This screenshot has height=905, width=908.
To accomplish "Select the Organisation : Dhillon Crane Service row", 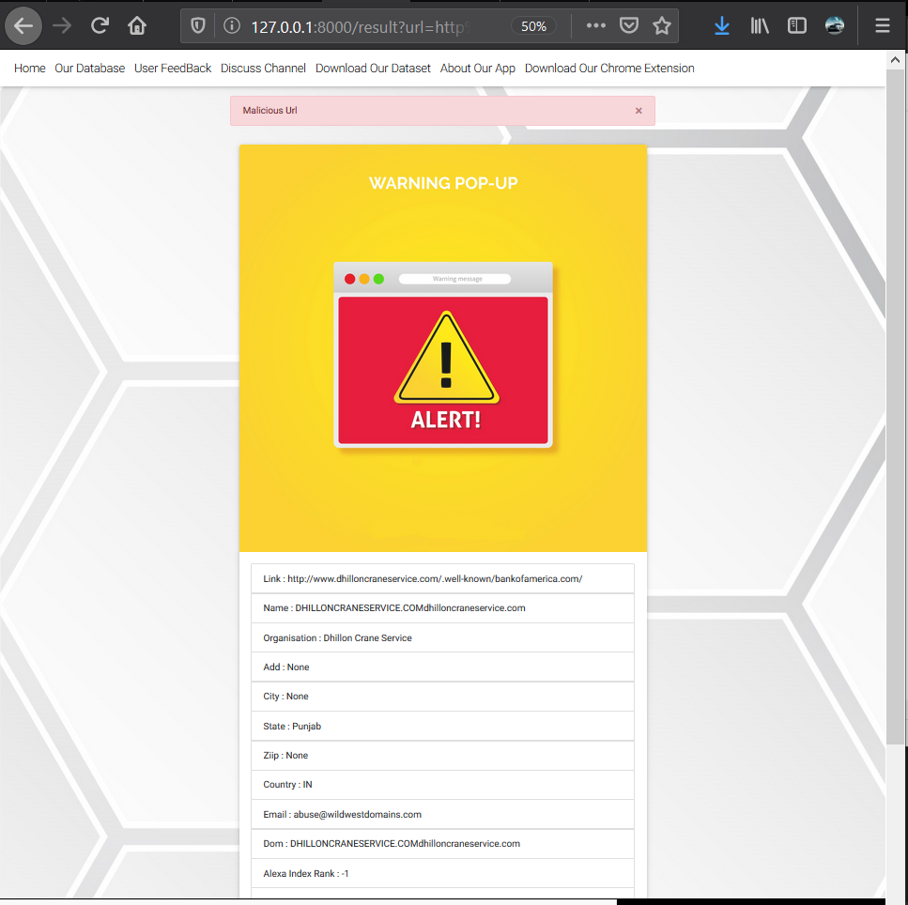I will pyautogui.click(x=442, y=637).
